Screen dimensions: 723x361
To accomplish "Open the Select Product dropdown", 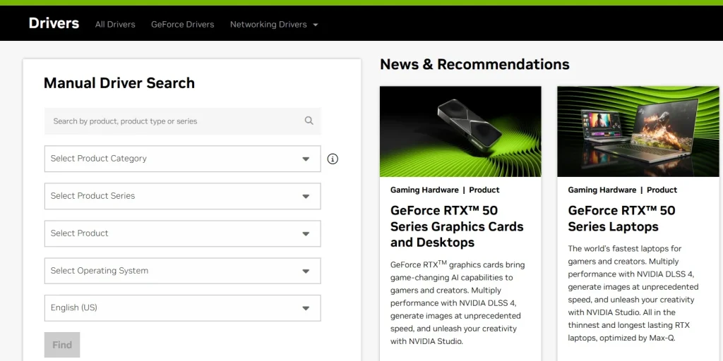I will point(182,233).
